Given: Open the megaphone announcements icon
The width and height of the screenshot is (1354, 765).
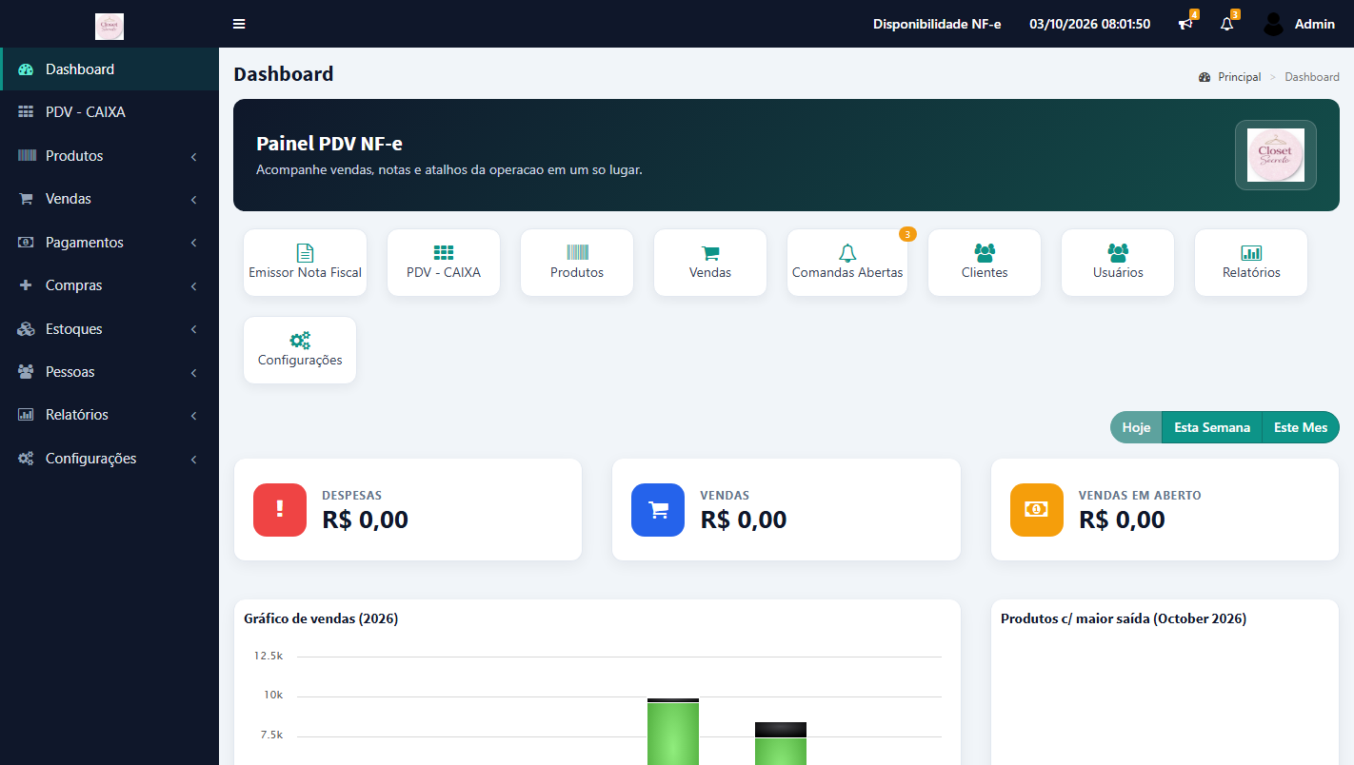Looking at the screenshot, I should (x=1185, y=24).
